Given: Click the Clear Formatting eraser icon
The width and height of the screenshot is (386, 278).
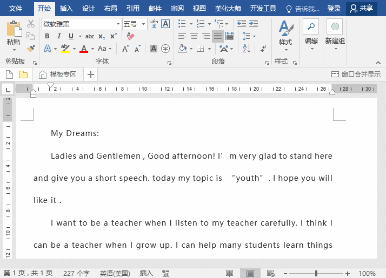Looking at the screenshot, I should [130, 36].
